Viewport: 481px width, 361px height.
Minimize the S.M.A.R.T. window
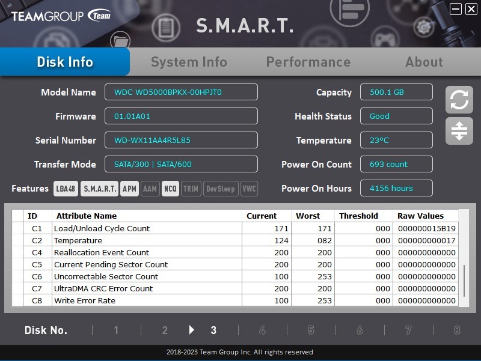pyautogui.click(x=456, y=9)
